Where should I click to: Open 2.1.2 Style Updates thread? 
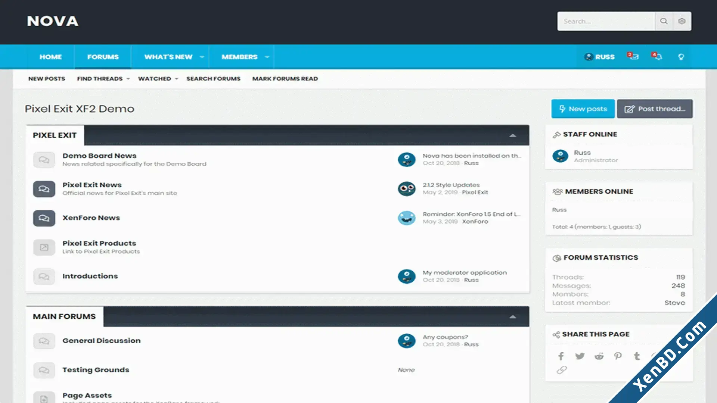point(451,185)
